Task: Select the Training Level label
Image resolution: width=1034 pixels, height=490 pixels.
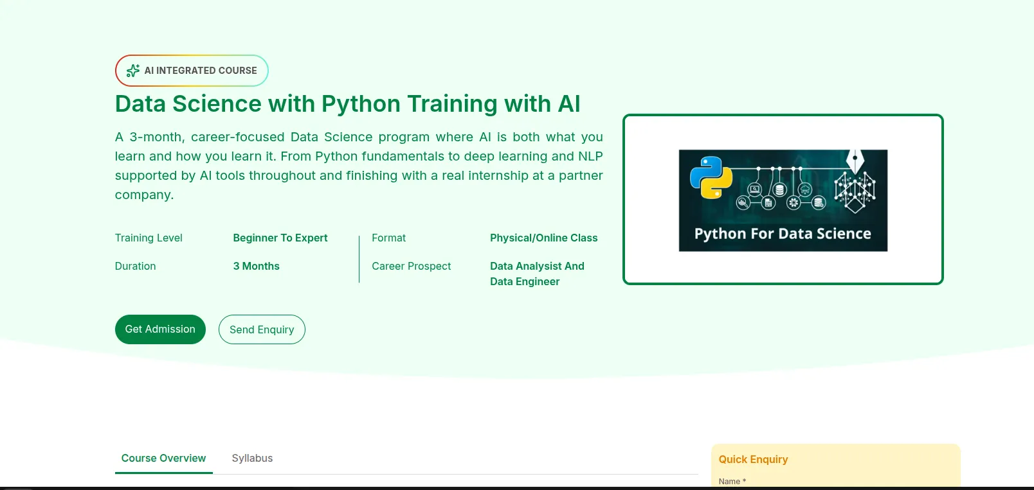Action: 149,238
